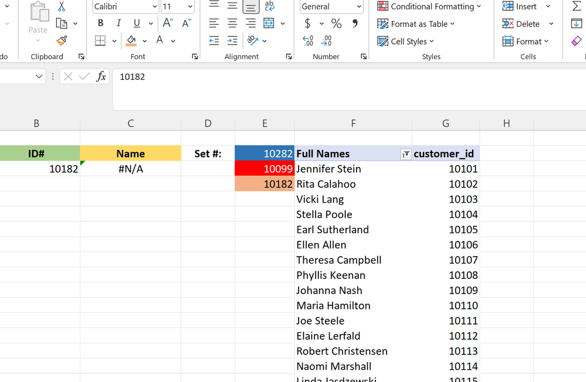Screen dimensions: 586x382
Task: Decrease decimal places
Action: pyautogui.click(x=326, y=40)
